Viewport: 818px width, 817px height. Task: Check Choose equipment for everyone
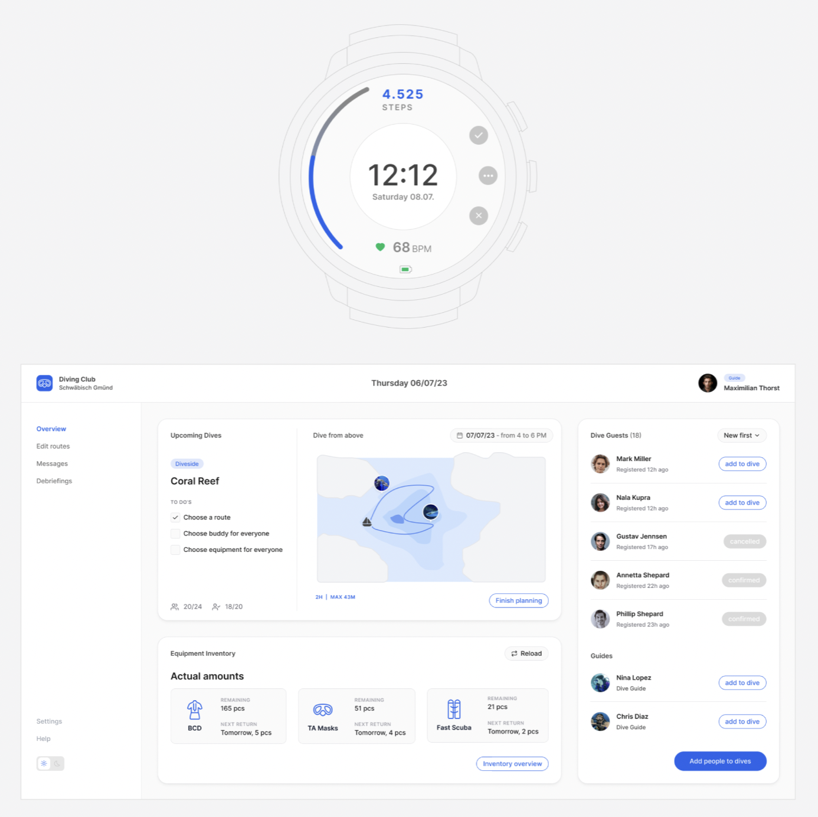tap(175, 550)
